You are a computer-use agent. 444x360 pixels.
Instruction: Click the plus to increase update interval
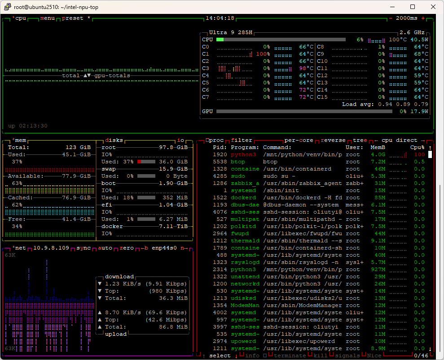[422, 18]
